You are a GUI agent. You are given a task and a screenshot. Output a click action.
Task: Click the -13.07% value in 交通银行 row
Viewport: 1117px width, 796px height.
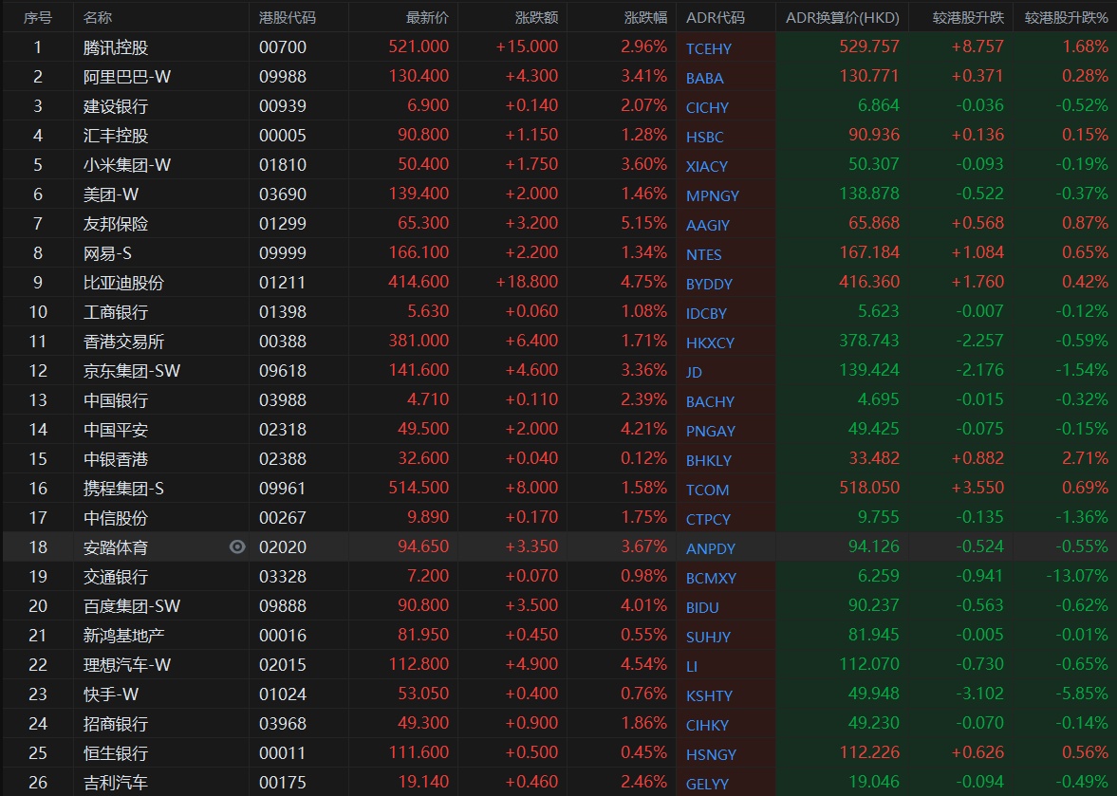[1077, 575]
